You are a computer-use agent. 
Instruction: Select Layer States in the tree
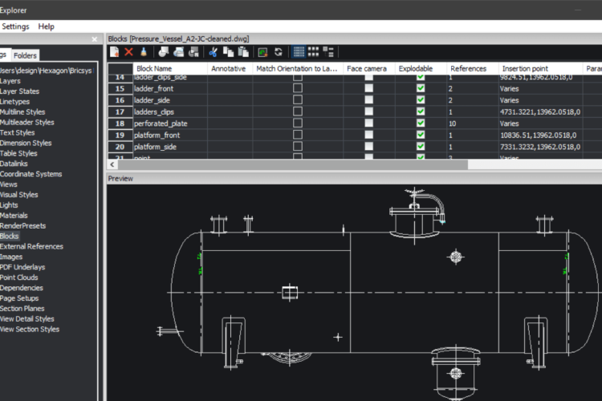tap(21, 91)
